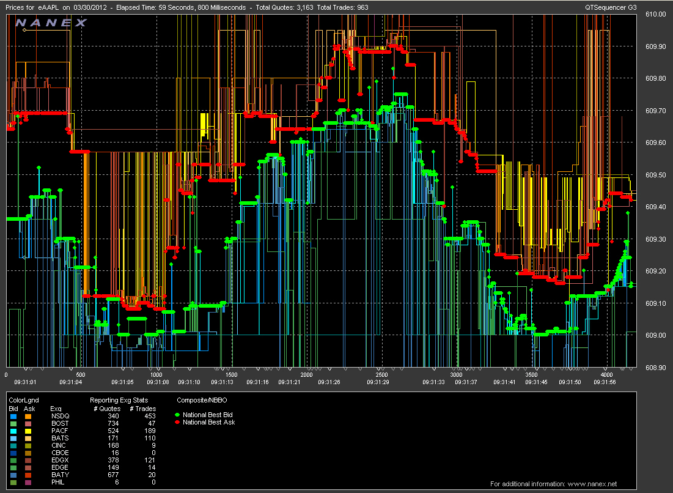The height and width of the screenshot is (493, 673).
Task: Click the '# Trades' column header
Action: [x=143, y=409]
